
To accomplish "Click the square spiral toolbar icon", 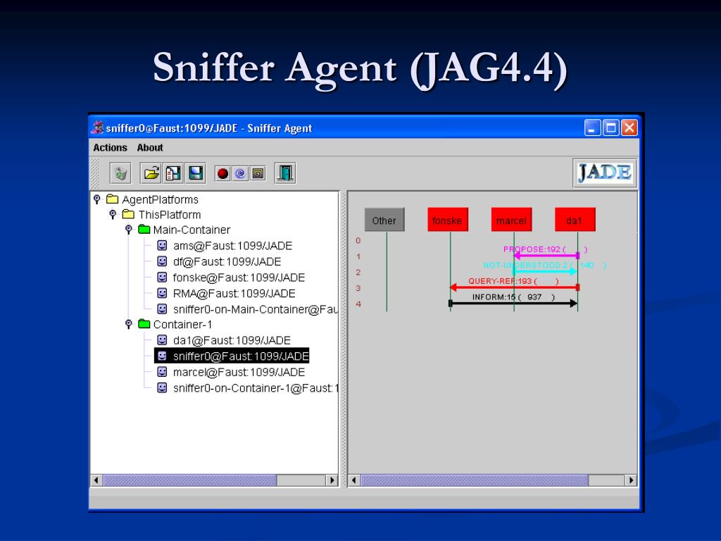I will click(258, 173).
